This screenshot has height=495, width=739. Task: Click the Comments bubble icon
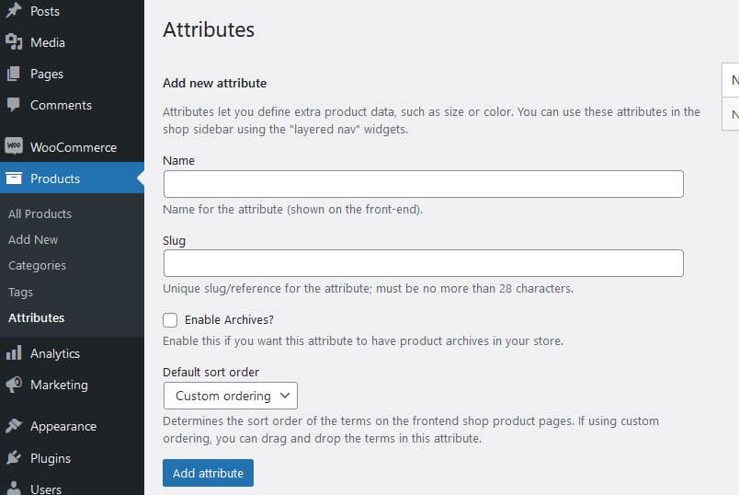coord(14,105)
